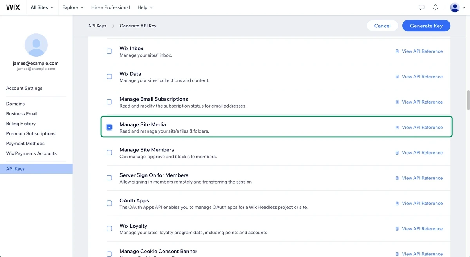Select the OAuth Apps checkbox
This screenshot has width=470, height=257.
click(109, 203)
